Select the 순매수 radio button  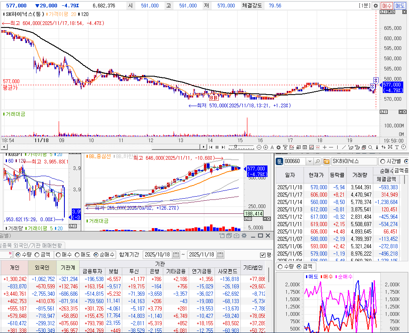pyautogui.click(x=96, y=255)
